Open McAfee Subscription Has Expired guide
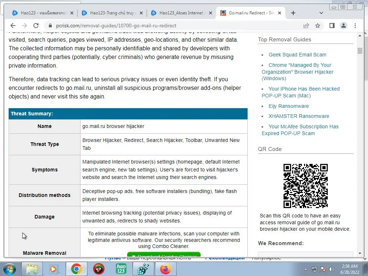368x276 pixels. [x=300, y=130]
